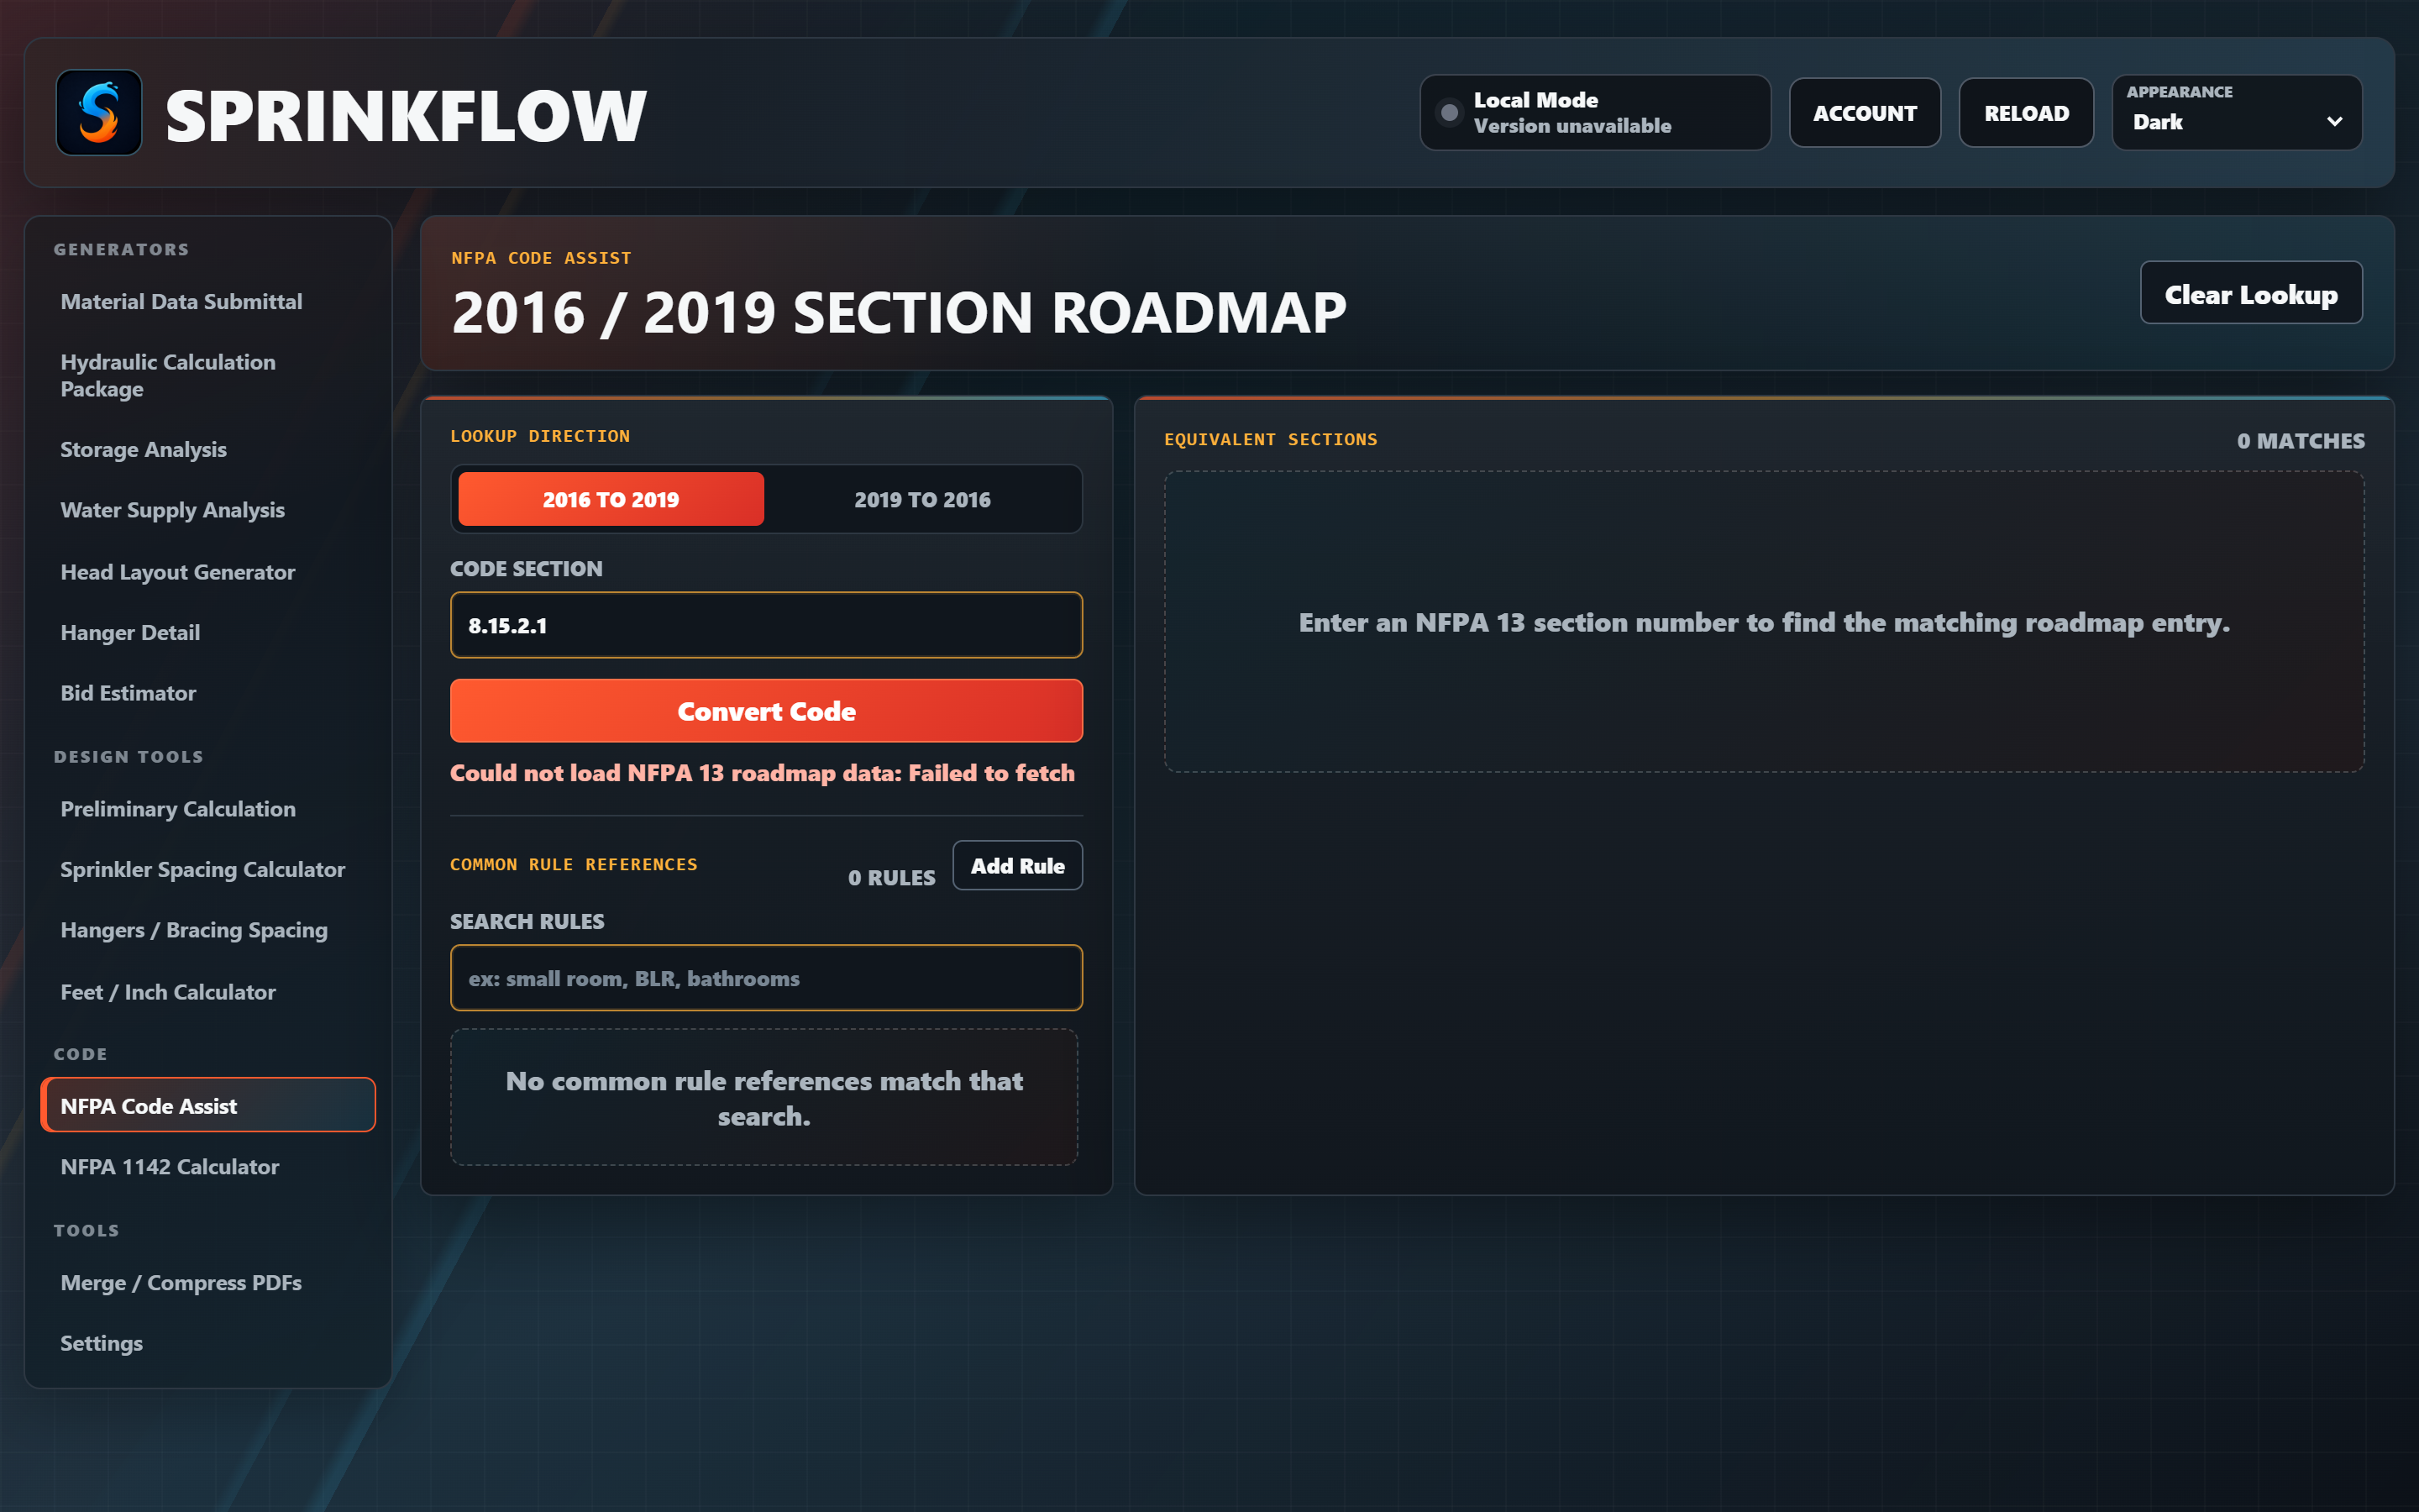Image resolution: width=2419 pixels, height=1512 pixels.
Task: Click the Convert Code button
Action: (x=766, y=711)
